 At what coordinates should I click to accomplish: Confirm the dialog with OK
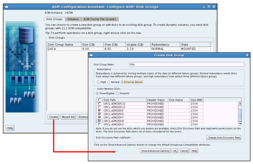pyautogui.click(x=175, y=151)
